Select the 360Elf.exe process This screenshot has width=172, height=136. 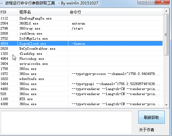point(81,23)
